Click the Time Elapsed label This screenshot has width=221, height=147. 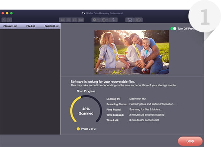[115, 115]
